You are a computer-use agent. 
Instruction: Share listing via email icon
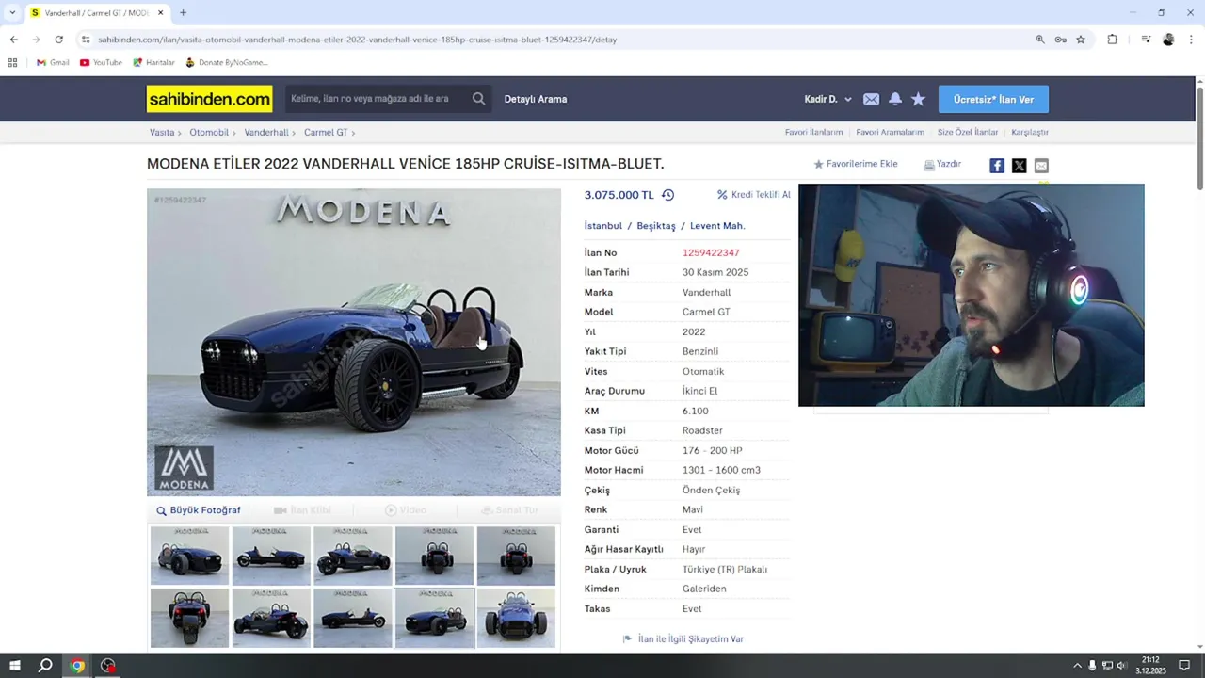click(x=1041, y=166)
